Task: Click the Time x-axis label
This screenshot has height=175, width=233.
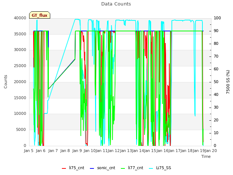Action: [206, 156]
